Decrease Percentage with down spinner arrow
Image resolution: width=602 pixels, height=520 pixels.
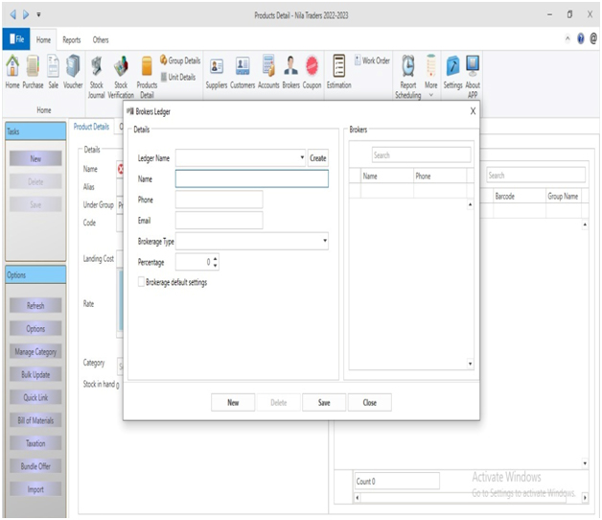(x=216, y=266)
